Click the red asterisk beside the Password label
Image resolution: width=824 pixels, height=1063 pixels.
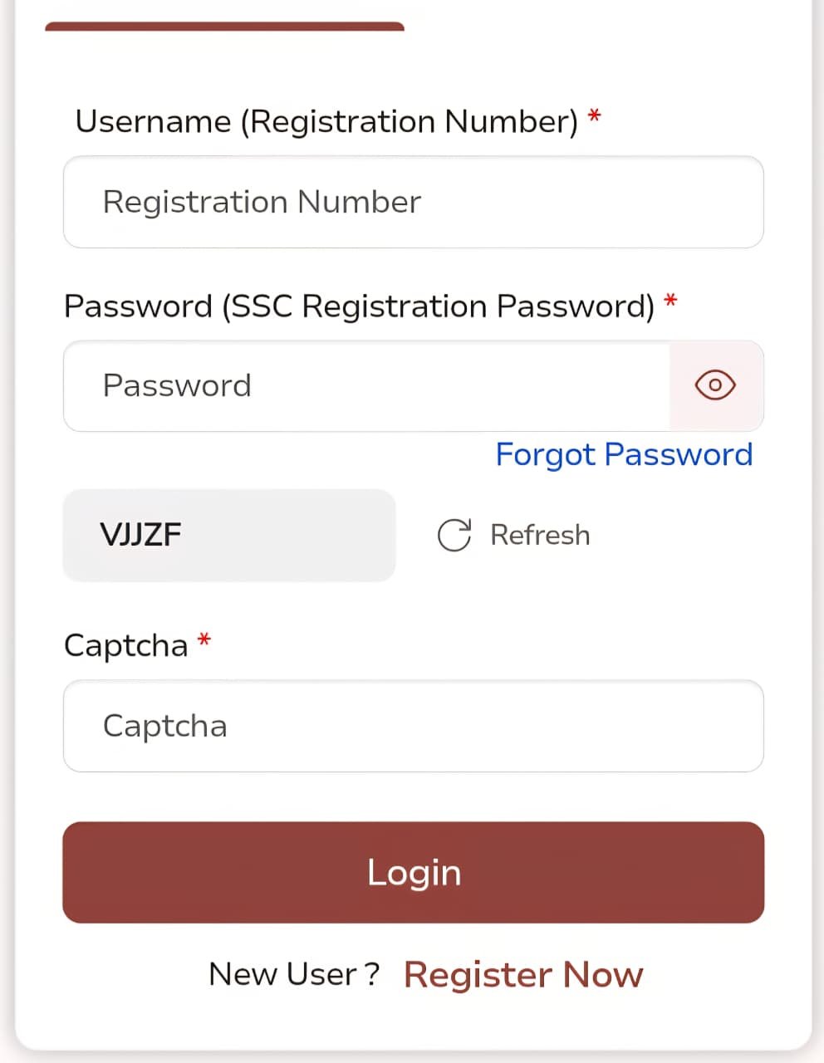[671, 301]
